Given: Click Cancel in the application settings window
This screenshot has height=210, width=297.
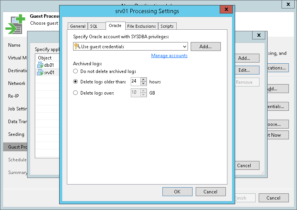Looking at the screenshot, I should coord(247,165).
